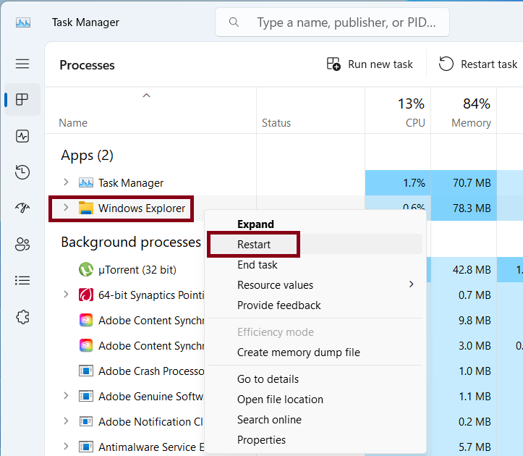This screenshot has width=523, height=456.
Task: Expand the Antimalware Service row
Action: pyautogui.click(x=66, y=447)
